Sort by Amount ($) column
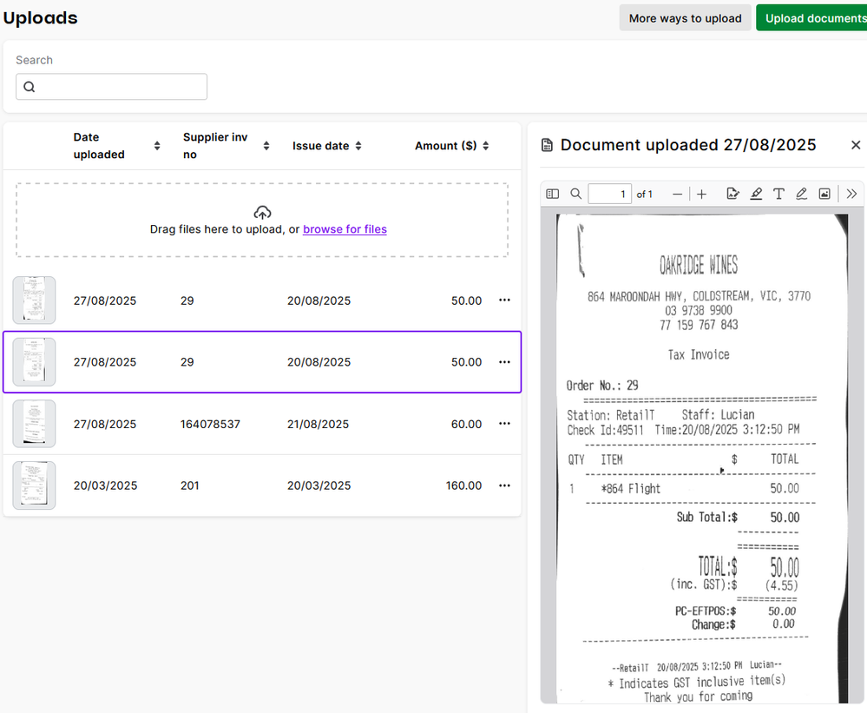The width and height of the screenshot is (867, 713). pos(486,146)
